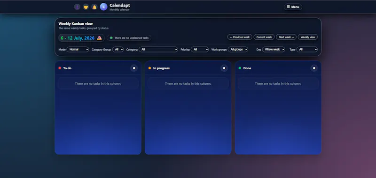376x178 pixels.
Task: Click the 'Done' column title
Action: (247, 68)
